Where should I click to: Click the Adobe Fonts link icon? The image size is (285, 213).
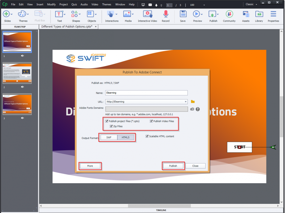(192, 109)
